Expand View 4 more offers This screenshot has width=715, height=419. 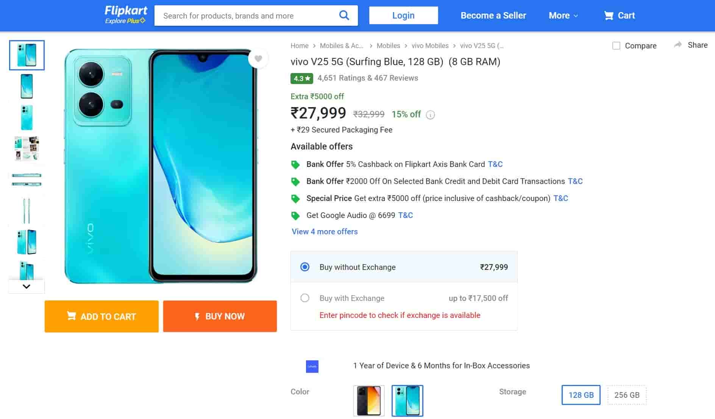tap(325, 232)
